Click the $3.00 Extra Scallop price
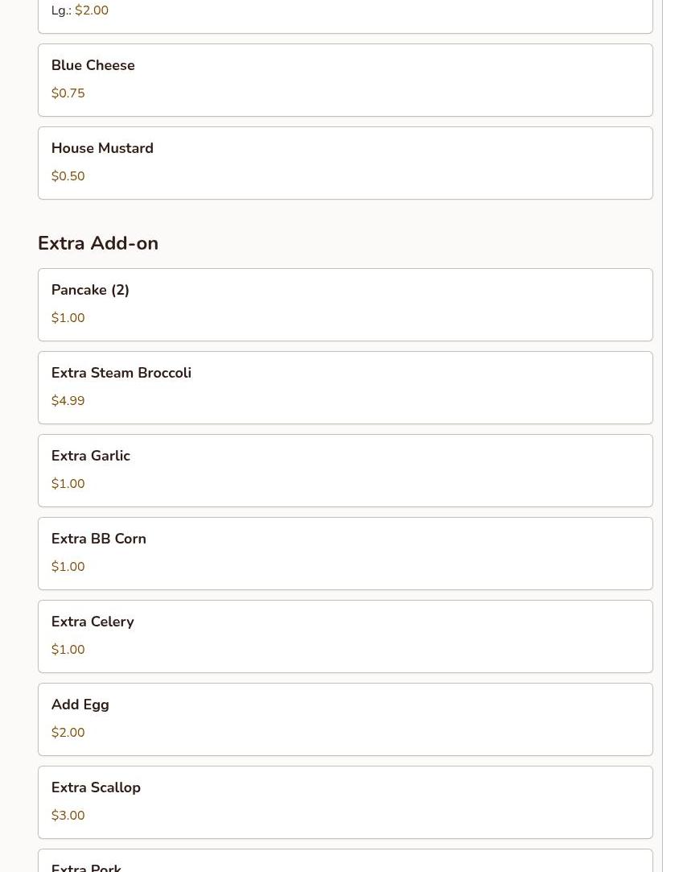 tap(68, 815)
